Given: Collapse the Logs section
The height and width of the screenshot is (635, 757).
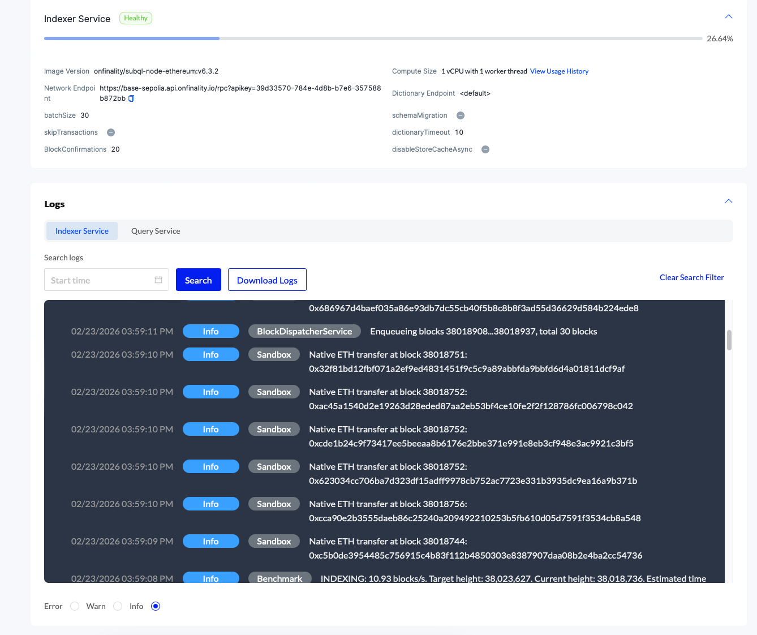Looking at the screenshot, I should [x=729, y=201].
